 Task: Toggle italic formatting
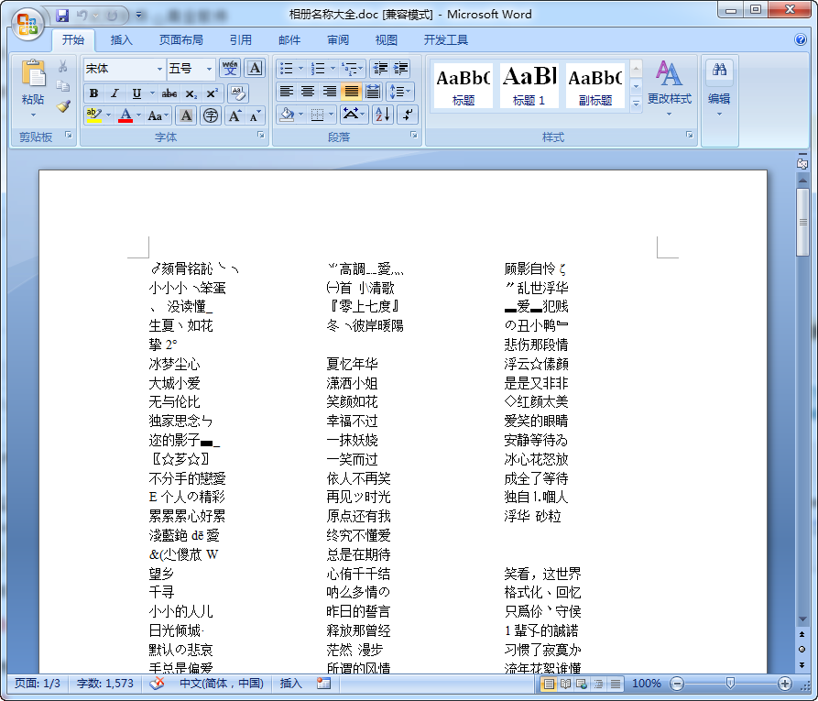(x=114, y=93)
